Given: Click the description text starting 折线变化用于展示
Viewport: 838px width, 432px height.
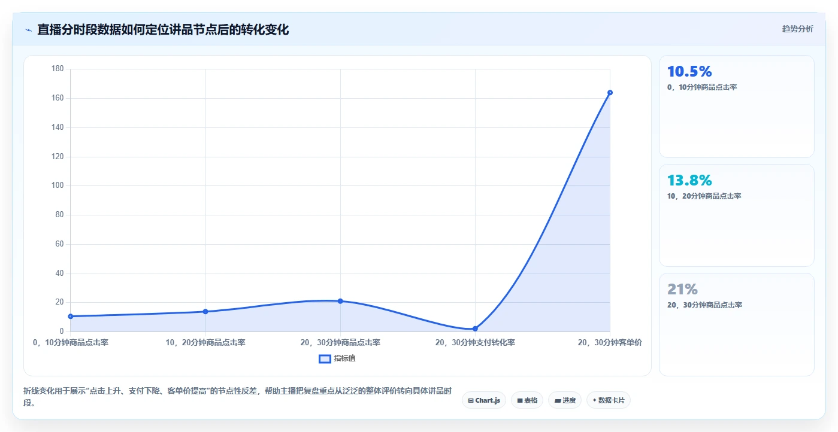Looking at the screenshot, I should pyautogui.click(x=237, y=397).
